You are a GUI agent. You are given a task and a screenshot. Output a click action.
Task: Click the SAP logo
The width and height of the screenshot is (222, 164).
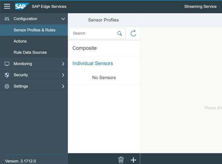[x=22, y=7]
